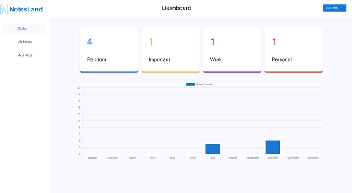Toggle the Notes Created legend swatch
This screenshot has height=193, width=352.
pyautogui.click(x=190, y=84)
